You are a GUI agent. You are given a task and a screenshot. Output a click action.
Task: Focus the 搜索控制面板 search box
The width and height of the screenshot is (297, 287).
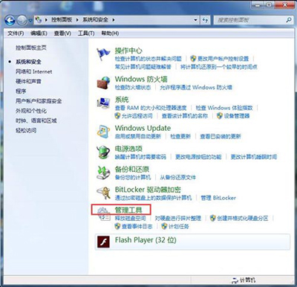[250, 20]
